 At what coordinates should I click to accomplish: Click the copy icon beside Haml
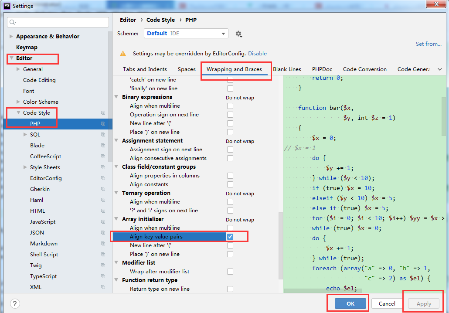[103, 200]
